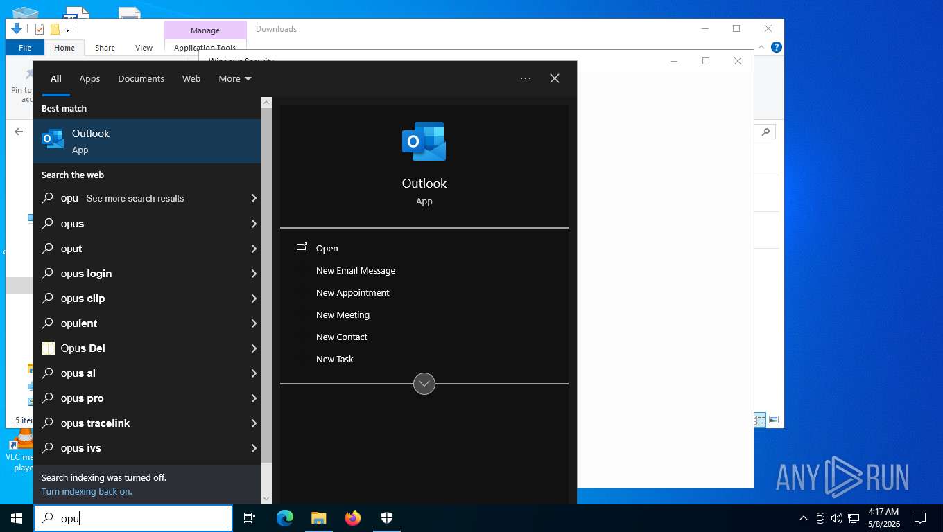This screenshot has height=532, width=943.
Task: Open the Share tab in Explorer
Action: coord(105,48)
